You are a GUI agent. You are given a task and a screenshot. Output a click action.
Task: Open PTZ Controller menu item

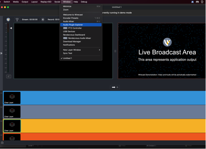click(81, 28)
